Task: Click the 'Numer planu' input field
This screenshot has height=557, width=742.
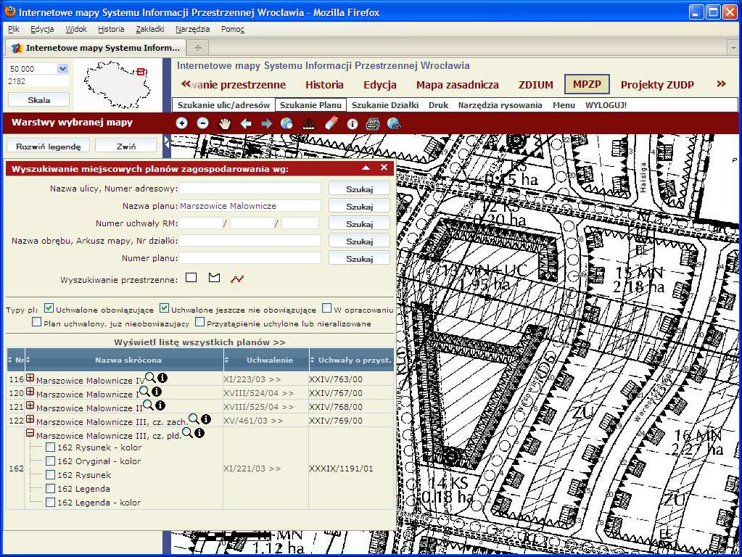Action: [250, 258]
